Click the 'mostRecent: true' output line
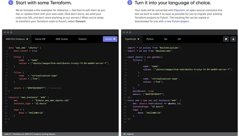The image size is (239, 136). tap(144, 91)
